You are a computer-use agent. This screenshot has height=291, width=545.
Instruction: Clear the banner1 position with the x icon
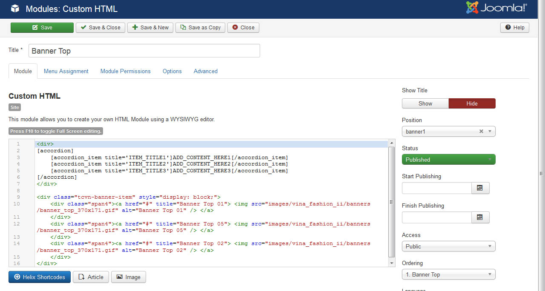481,131
